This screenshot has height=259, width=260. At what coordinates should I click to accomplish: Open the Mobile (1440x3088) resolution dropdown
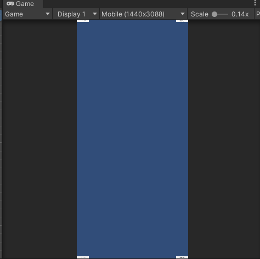(143, 14)
